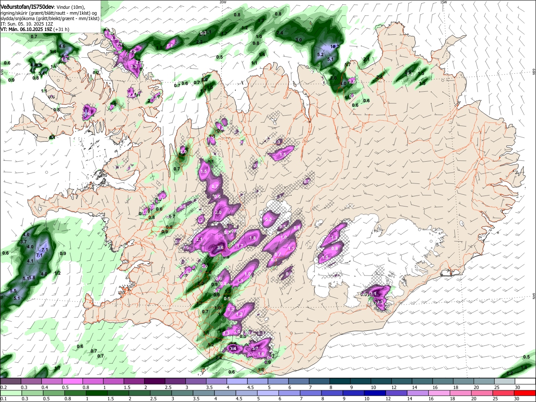Click the 'VT: Mán. 06.10.2025 19Z (+31 h)' line
Image resolution: width=536 pixels, height=402 pixels.
tap(35, 29)
